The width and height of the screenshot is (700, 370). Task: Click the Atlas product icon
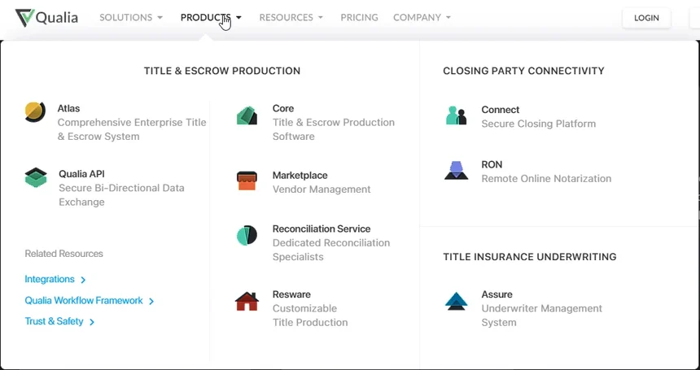pyautogui.click(x=35, y=112)
